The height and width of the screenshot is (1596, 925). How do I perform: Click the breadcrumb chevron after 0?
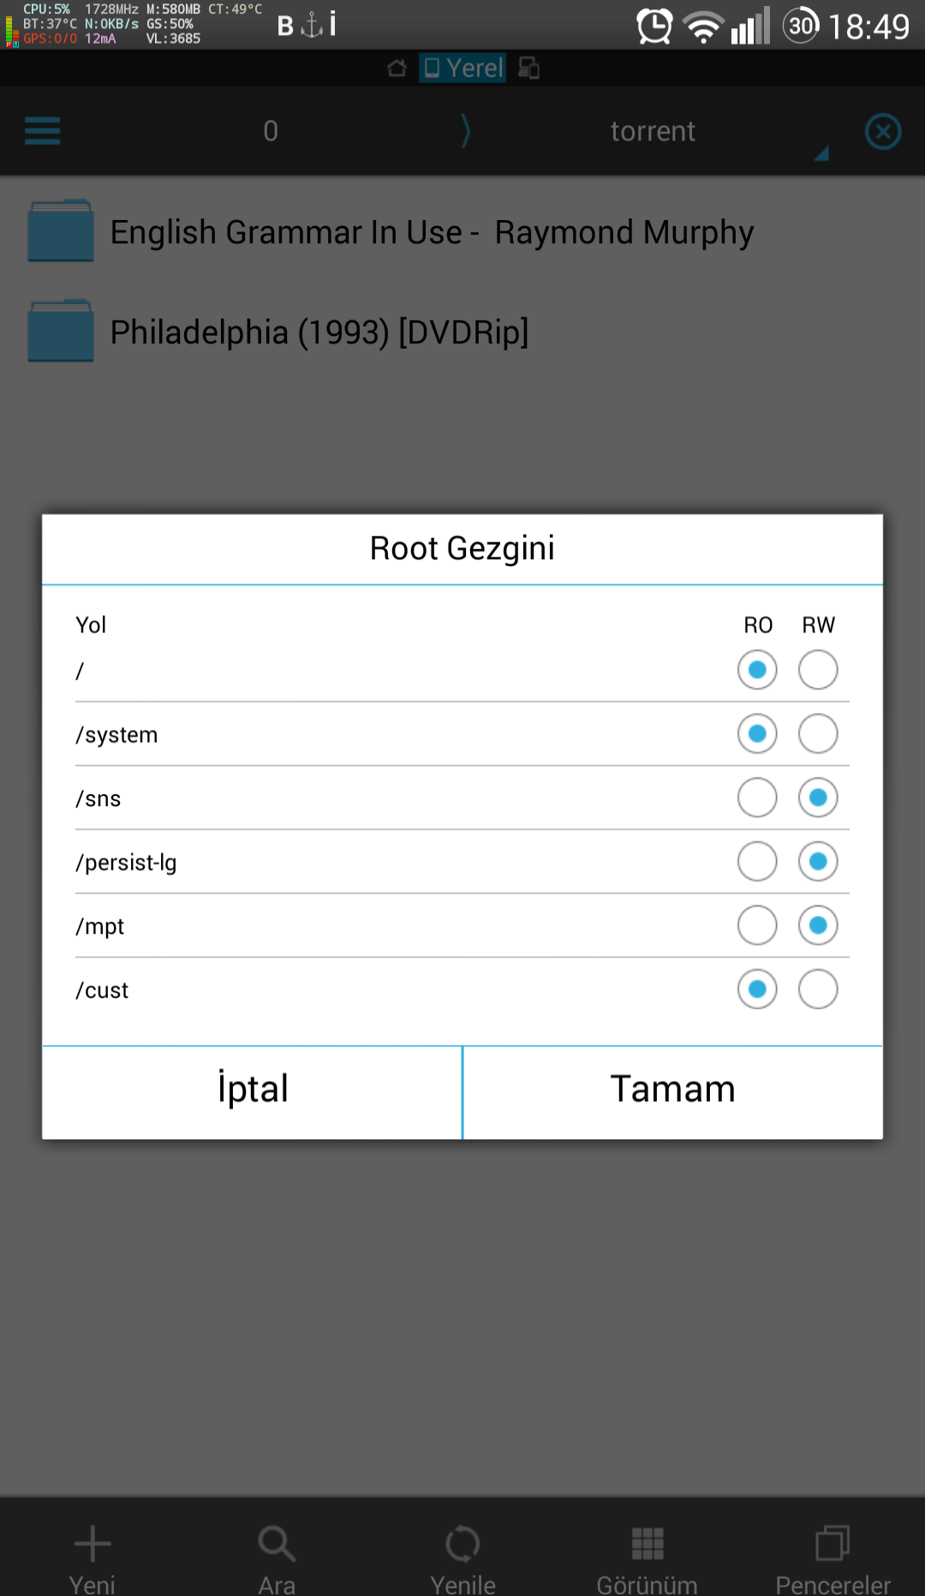(x=466, y=131)
